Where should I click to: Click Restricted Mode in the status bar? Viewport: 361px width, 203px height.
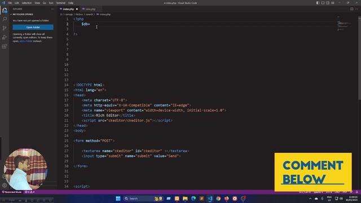12,192
